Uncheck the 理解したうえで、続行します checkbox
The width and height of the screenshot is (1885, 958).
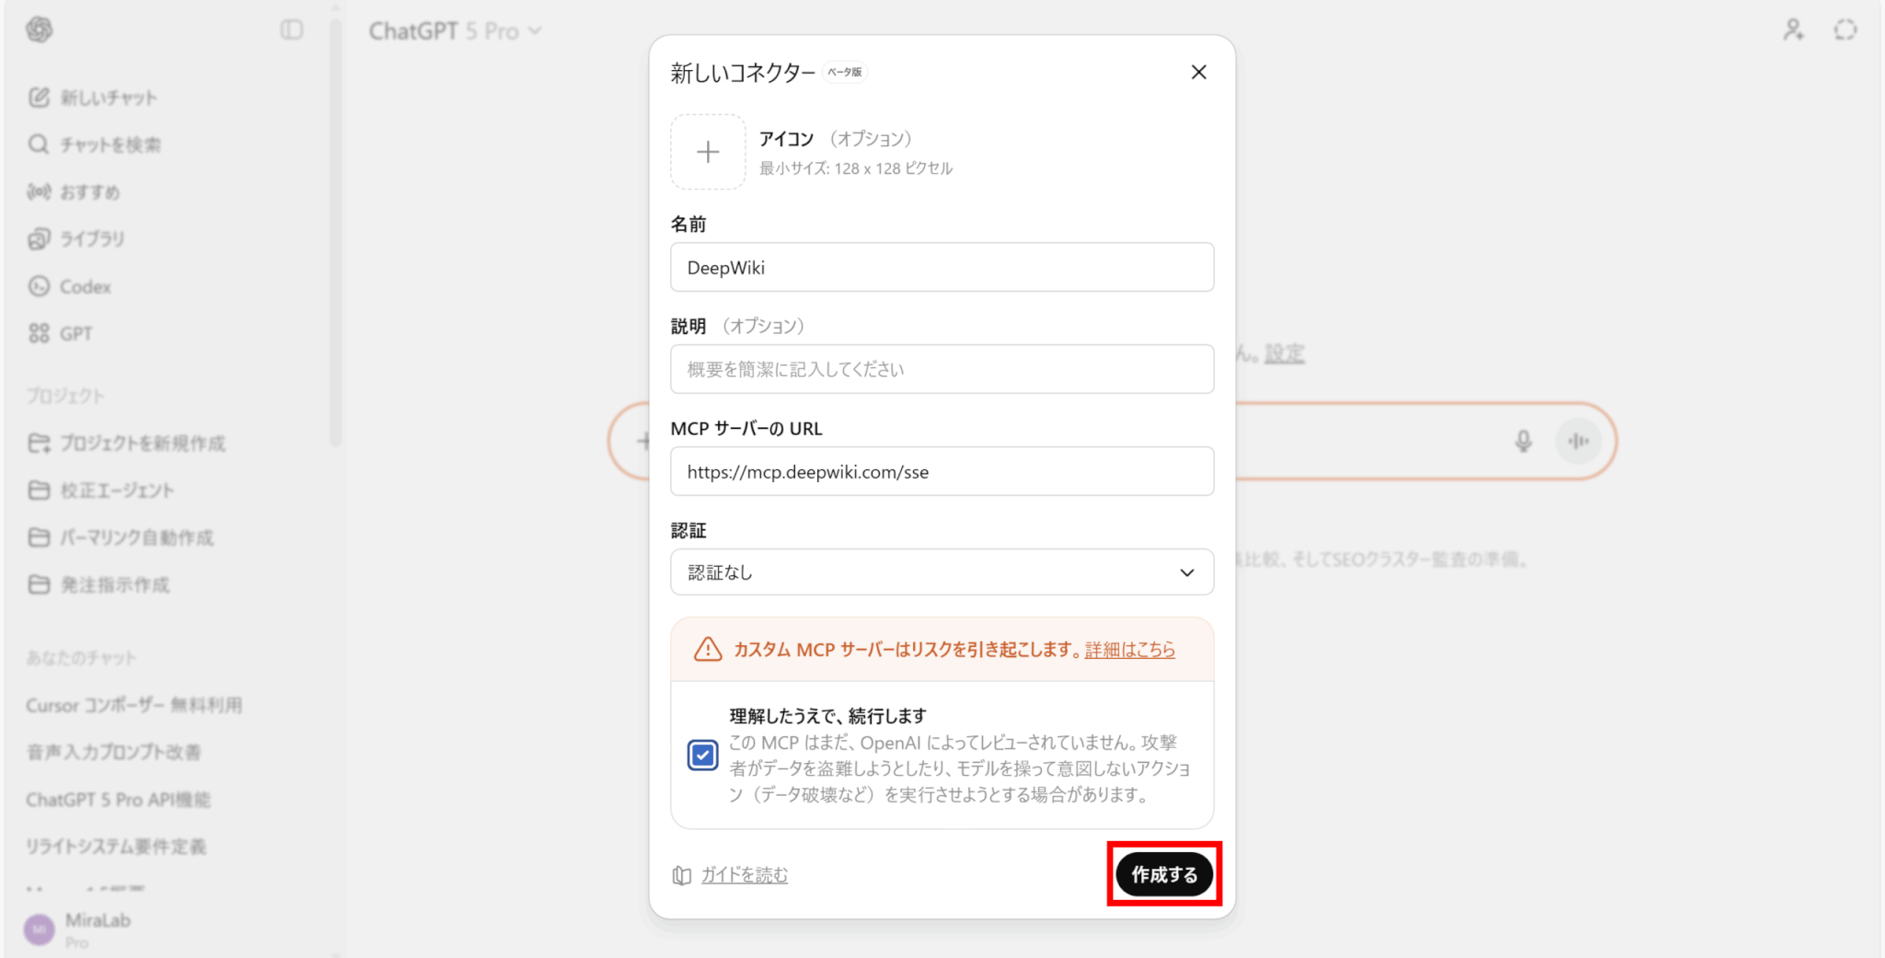pyautogui.click(x=703, y=756)
